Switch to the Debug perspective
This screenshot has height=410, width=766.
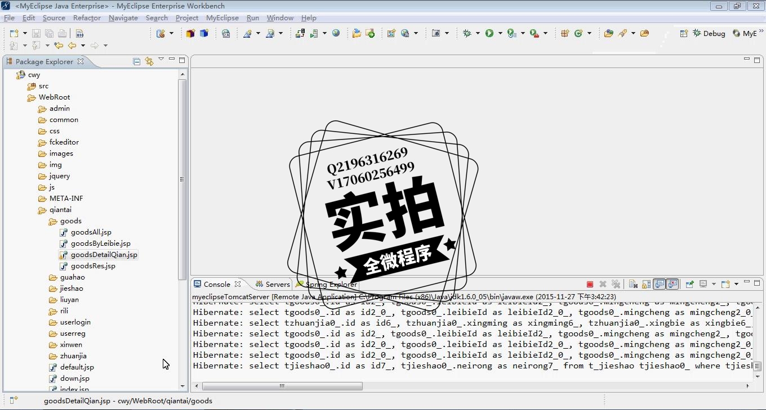coord(709,33)
